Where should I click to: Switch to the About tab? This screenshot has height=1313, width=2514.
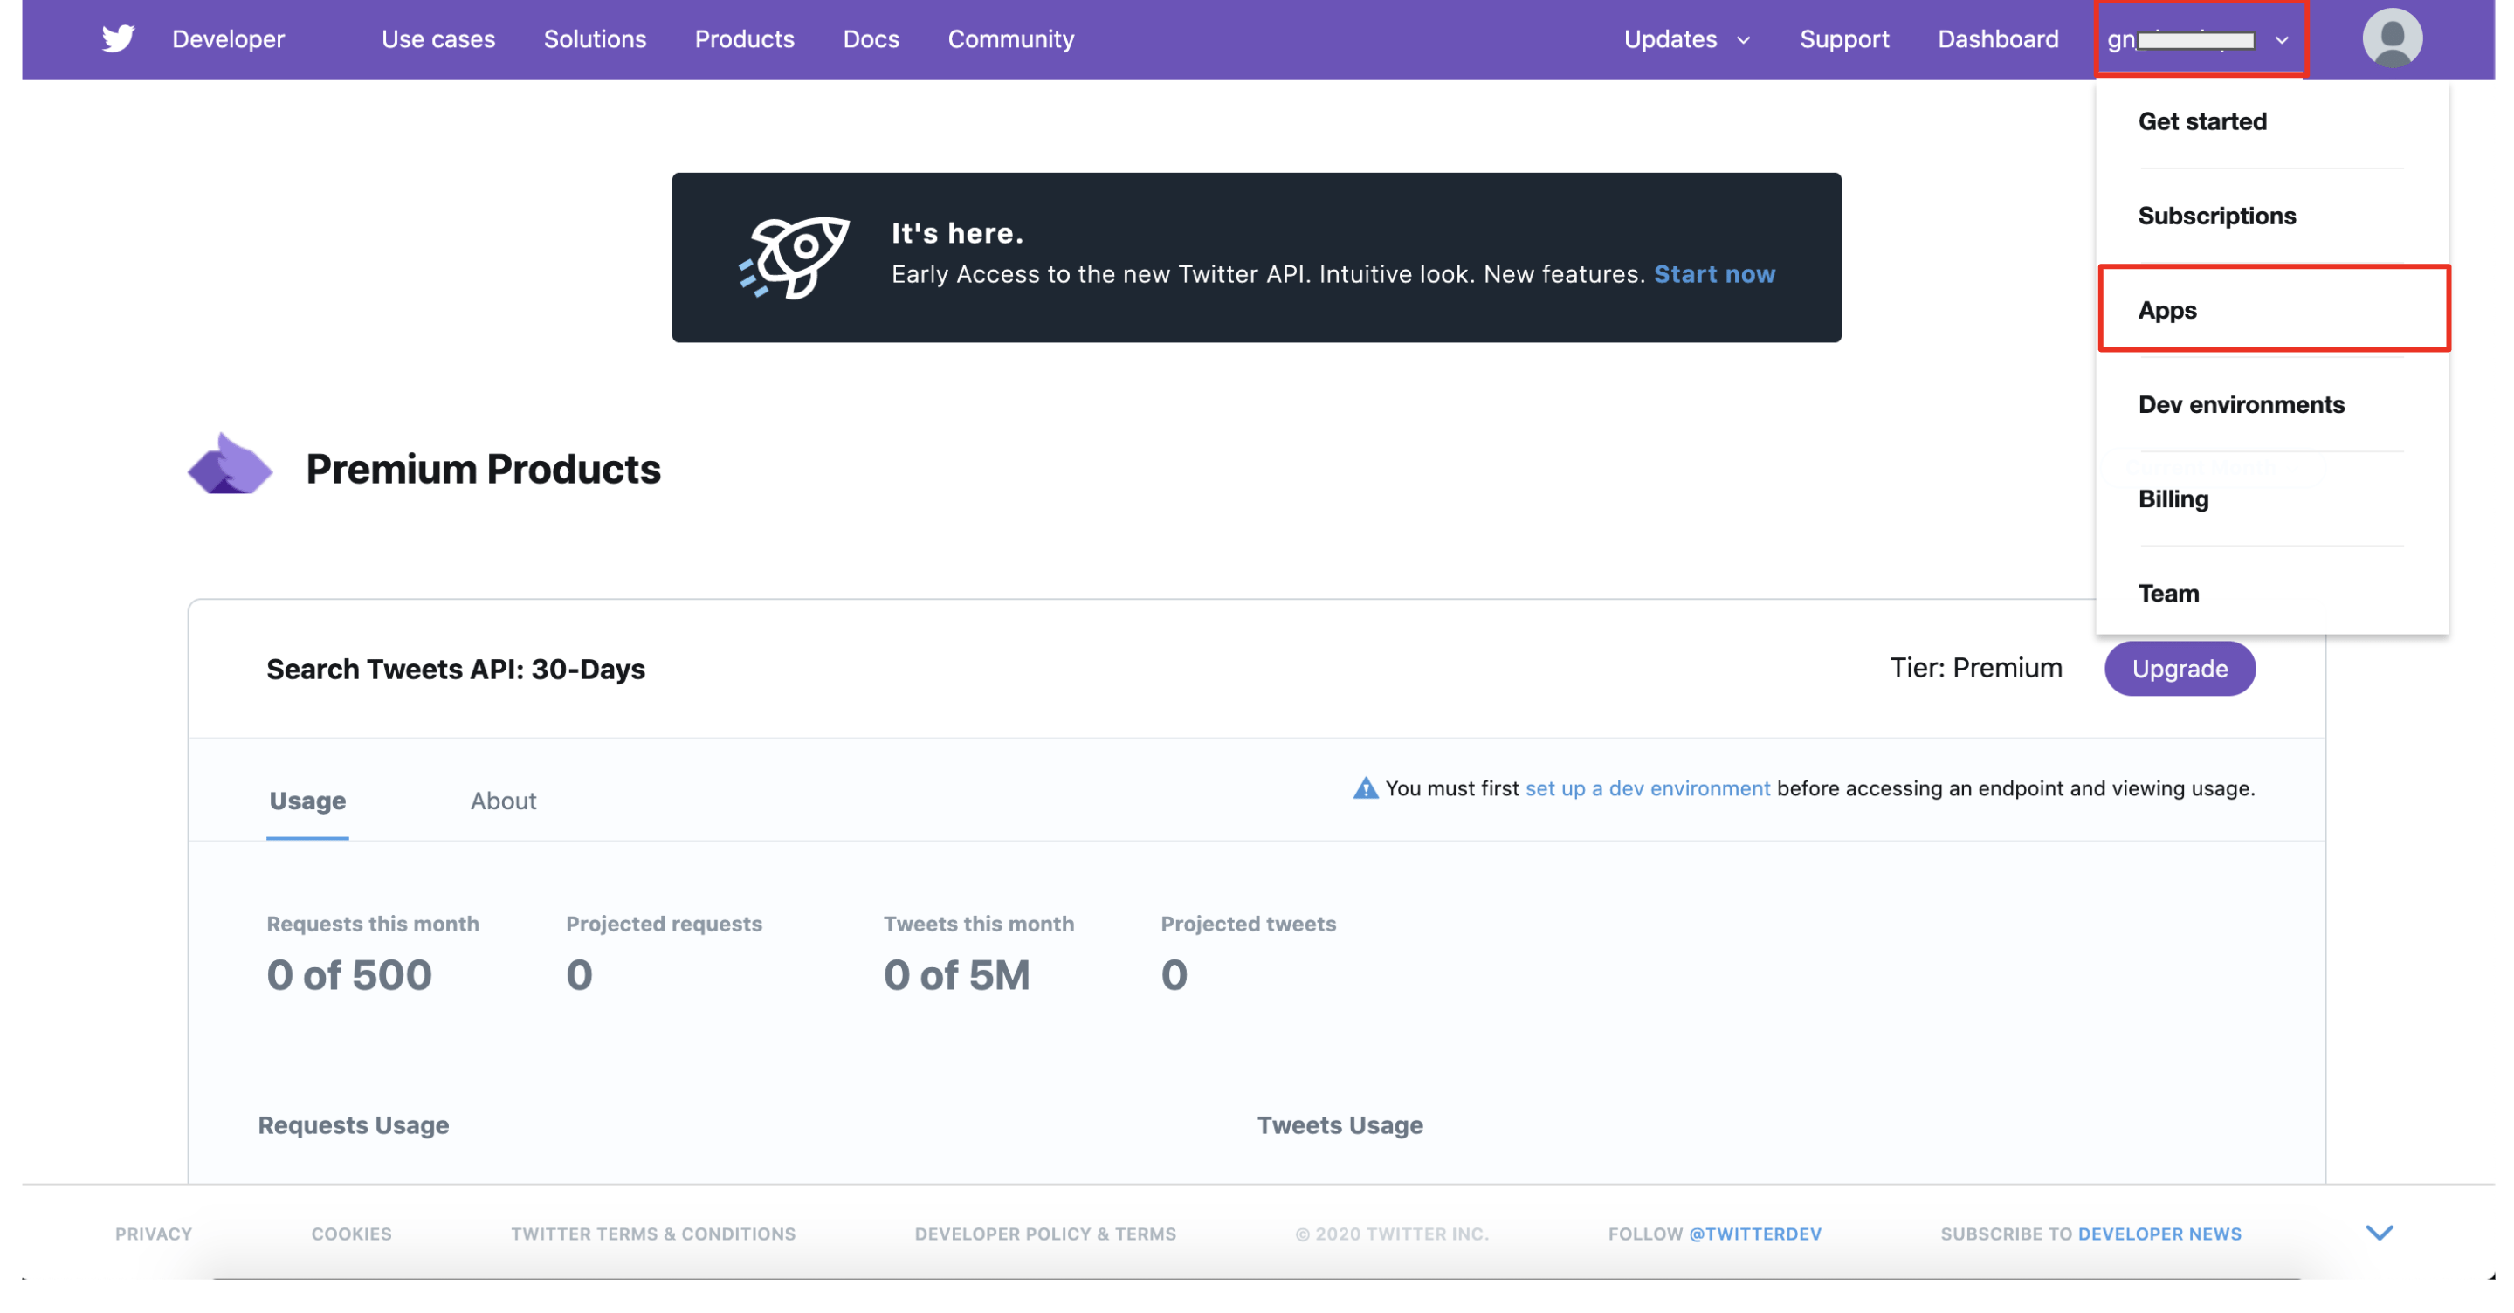click(x=503, y=801)
